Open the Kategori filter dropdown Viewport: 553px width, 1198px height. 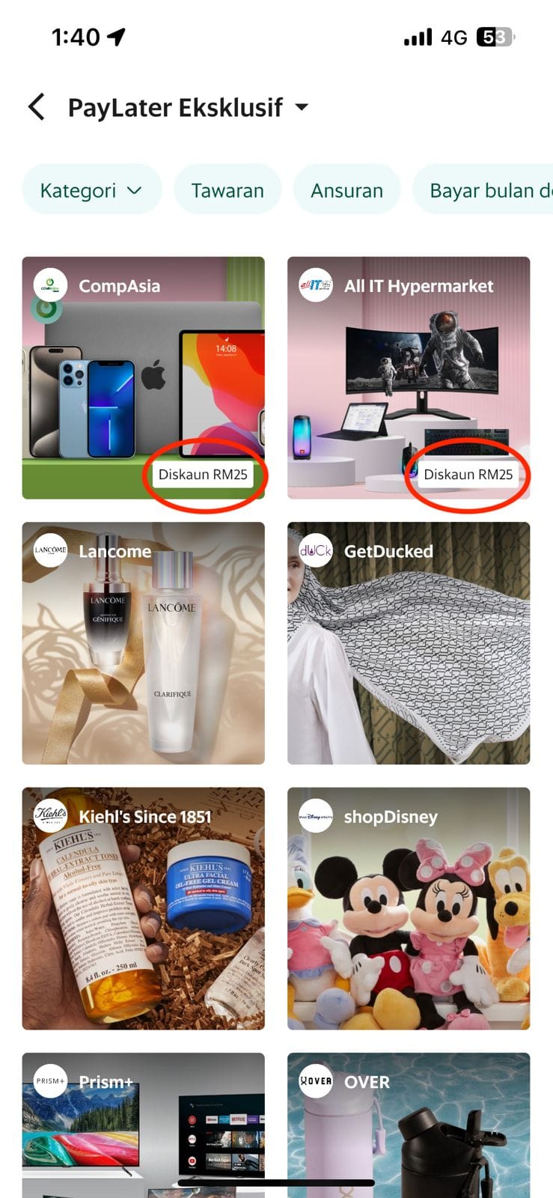point(92,190)
